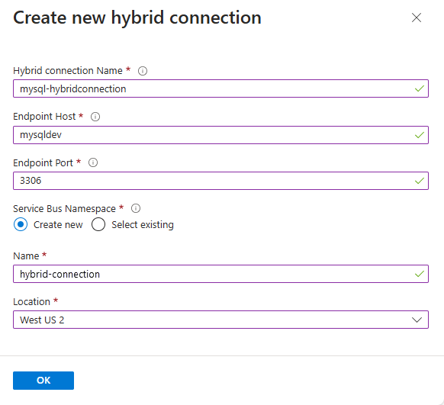
Task: Click green checkmark in namespace Name field
Action: [420, 274]
